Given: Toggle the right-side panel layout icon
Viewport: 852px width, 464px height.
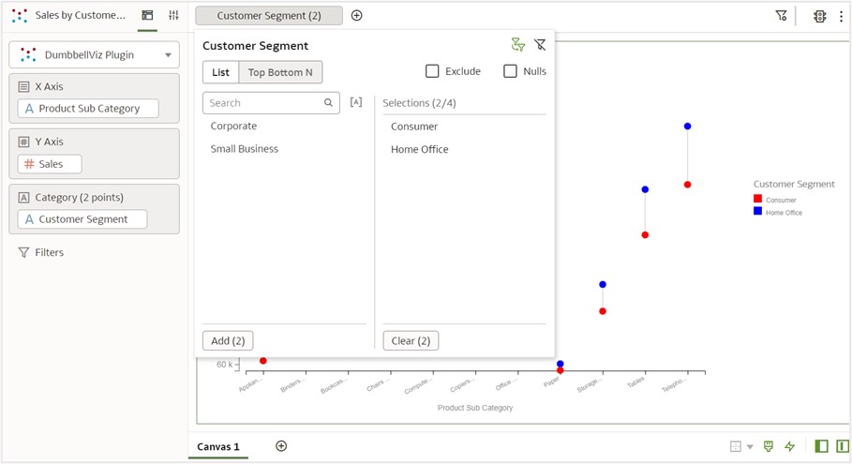Looking at the screenshot, I should [842, 446].
